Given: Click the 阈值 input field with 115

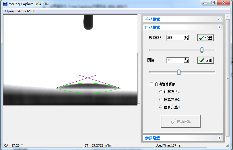Looking at the screenshot, I should [175, 60].
